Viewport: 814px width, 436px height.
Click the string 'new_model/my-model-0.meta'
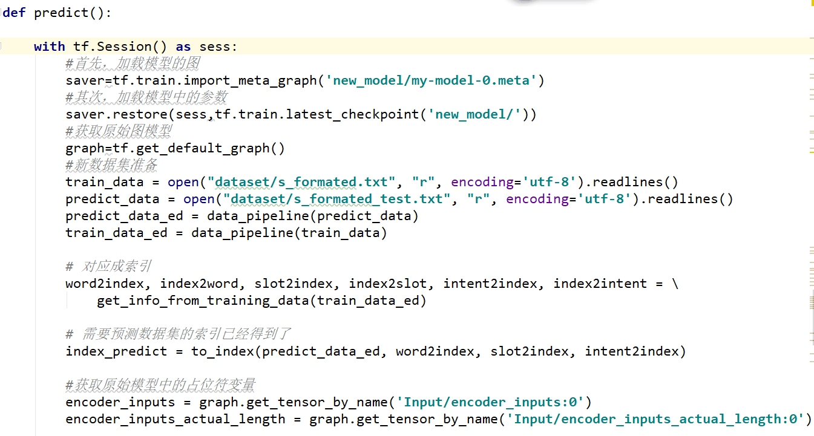click(x=432, y=80)
